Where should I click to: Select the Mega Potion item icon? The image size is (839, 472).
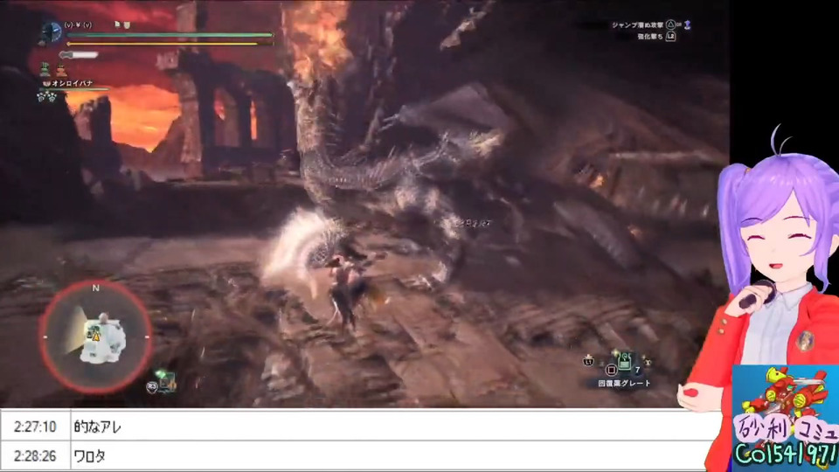coord(624,363)
